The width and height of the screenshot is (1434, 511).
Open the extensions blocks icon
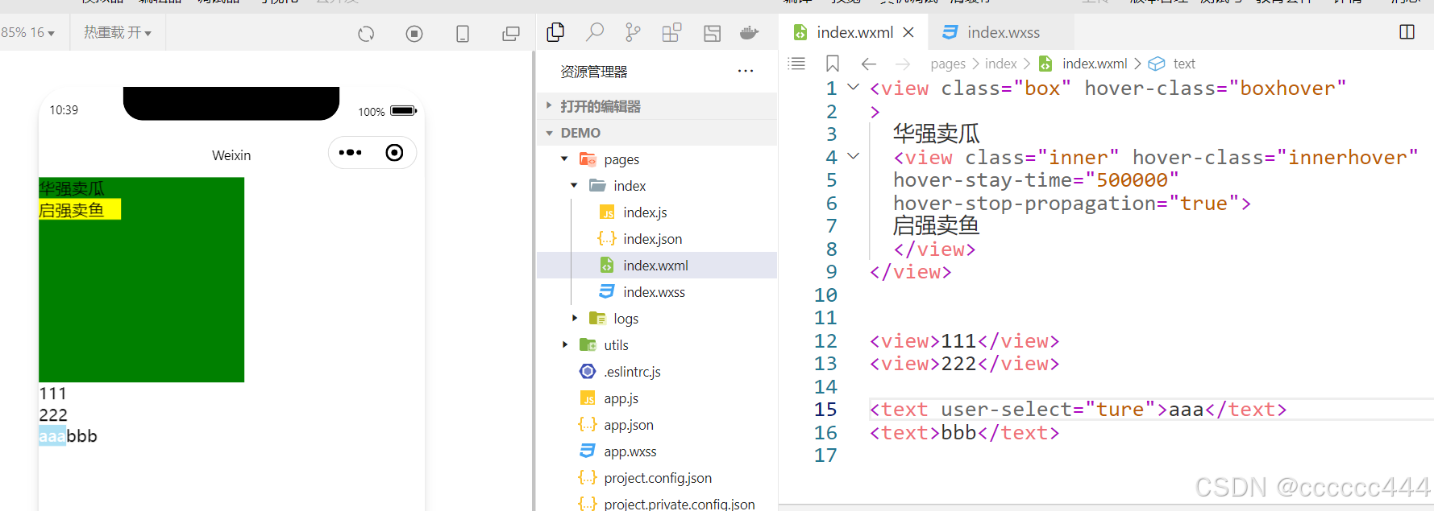tap(671, 33)
